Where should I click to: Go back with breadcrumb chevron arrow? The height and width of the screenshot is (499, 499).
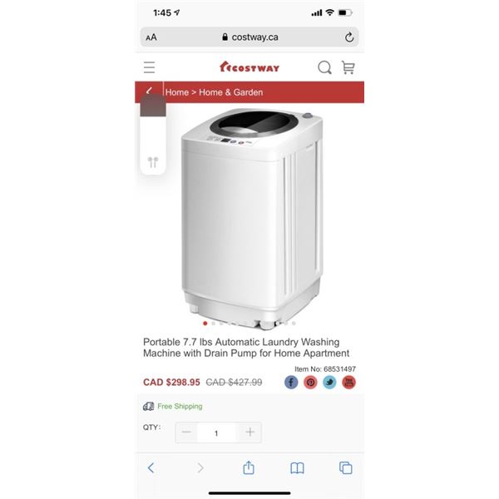(149, 91)
